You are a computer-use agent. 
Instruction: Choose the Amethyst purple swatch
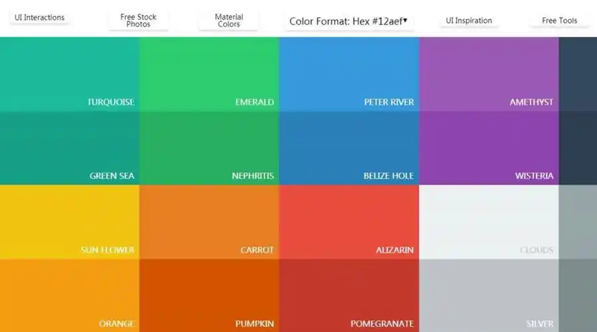pyautogui.click(x=489, y=74)
